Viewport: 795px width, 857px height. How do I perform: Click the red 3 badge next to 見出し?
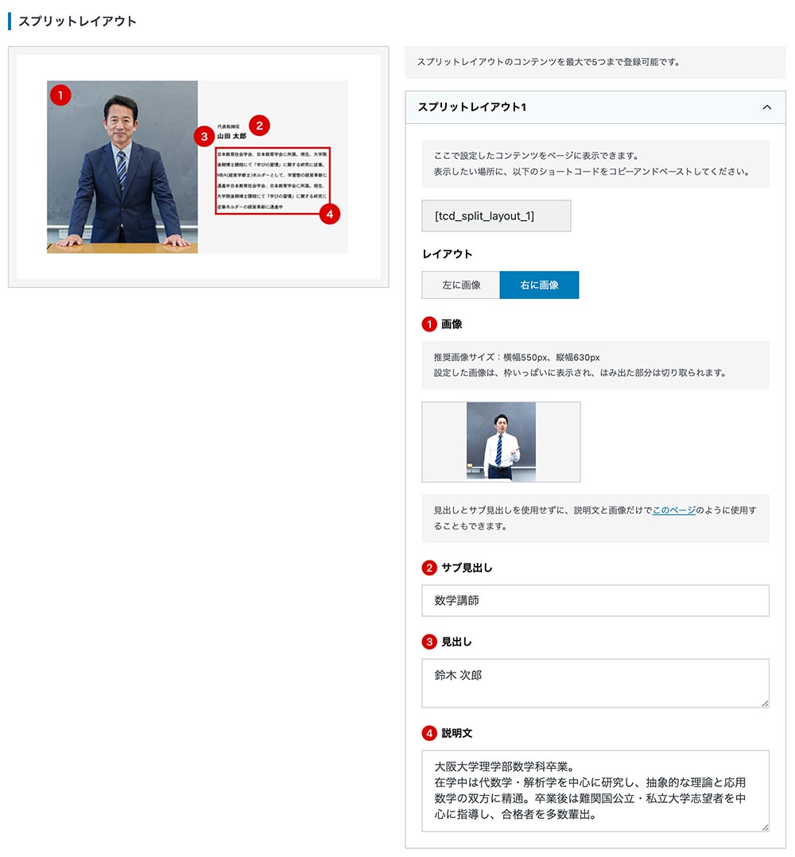[429, 642]
